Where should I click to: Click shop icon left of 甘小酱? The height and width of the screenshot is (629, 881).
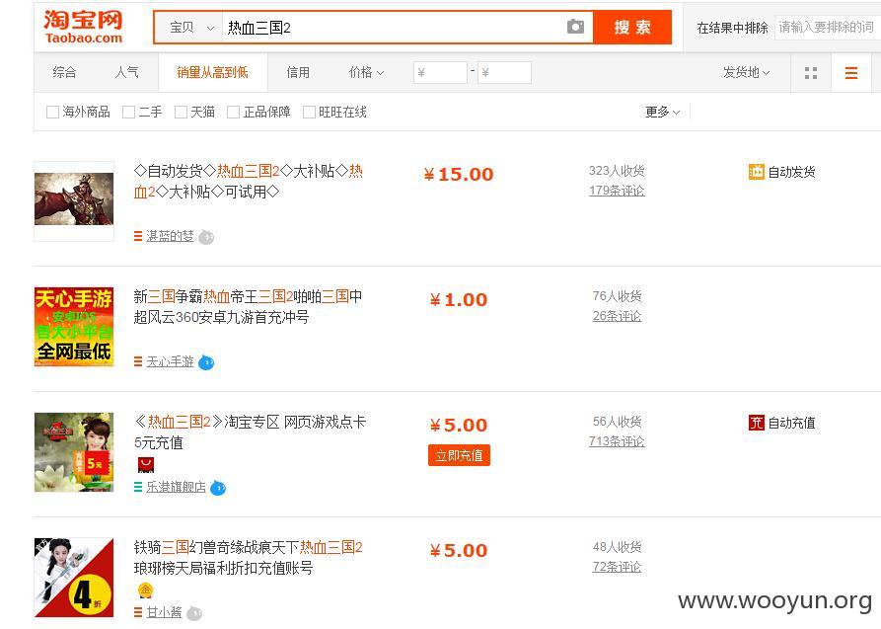point(138,612)
